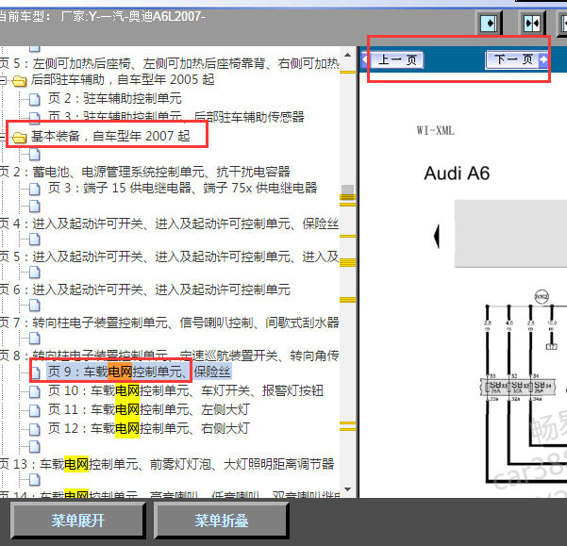Click document icon beside 页 10
The height and width of the screenshot is (546, 567).
pos(35,391)
